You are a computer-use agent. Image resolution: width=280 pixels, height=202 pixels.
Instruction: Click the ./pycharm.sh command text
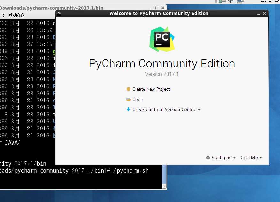pos(129,171)
